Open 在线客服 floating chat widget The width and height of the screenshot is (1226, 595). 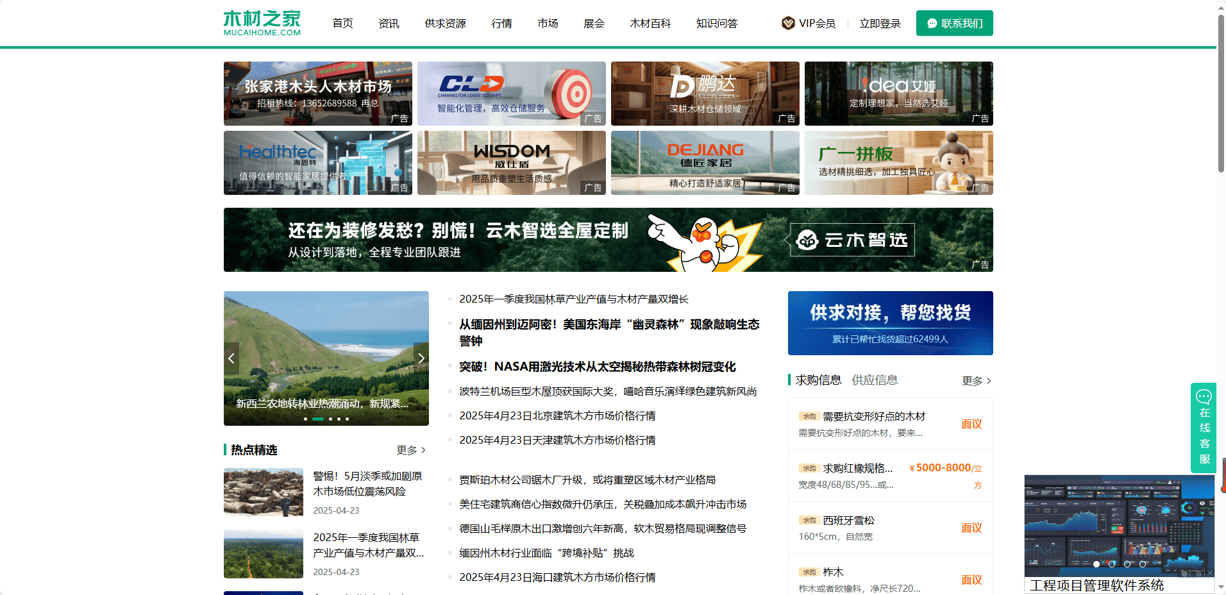[1204, 428]
